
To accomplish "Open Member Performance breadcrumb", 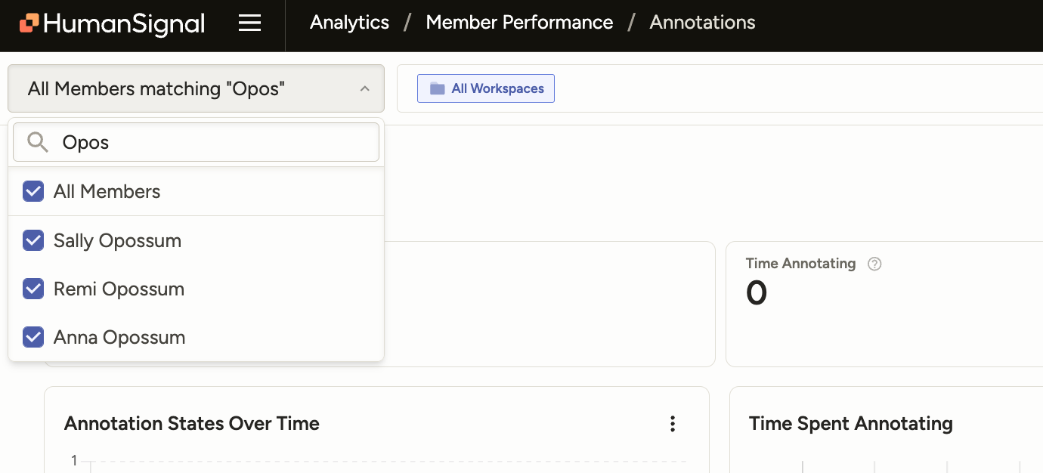I will pos(519,23).
